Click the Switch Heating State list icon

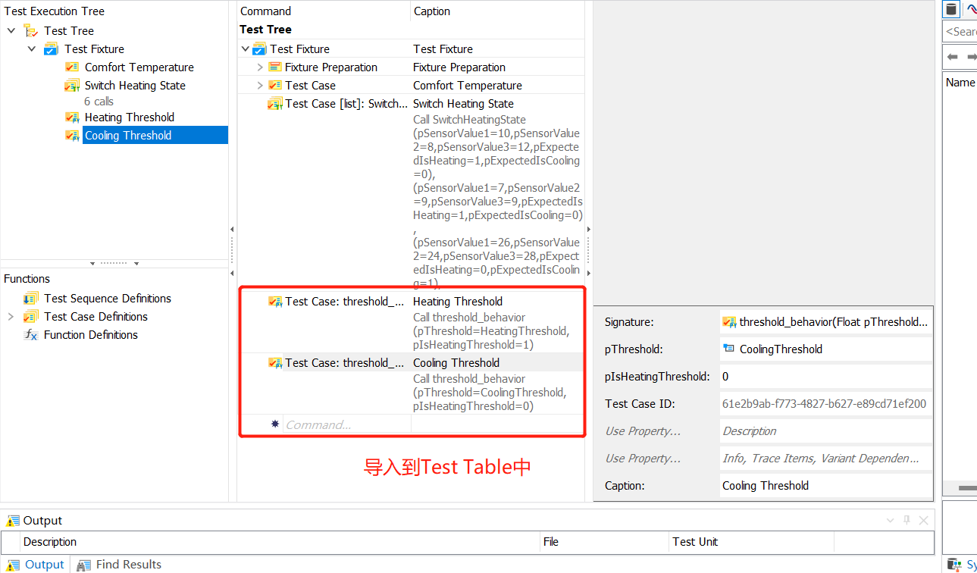pyautogui.click(x=72, y=85)
